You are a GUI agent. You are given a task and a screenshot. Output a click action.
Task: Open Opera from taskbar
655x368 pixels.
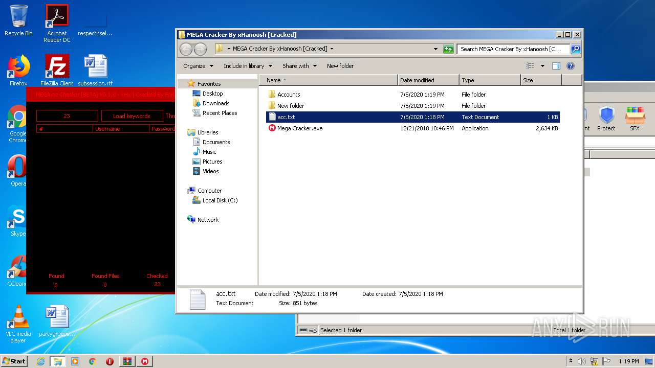[110, 361]
